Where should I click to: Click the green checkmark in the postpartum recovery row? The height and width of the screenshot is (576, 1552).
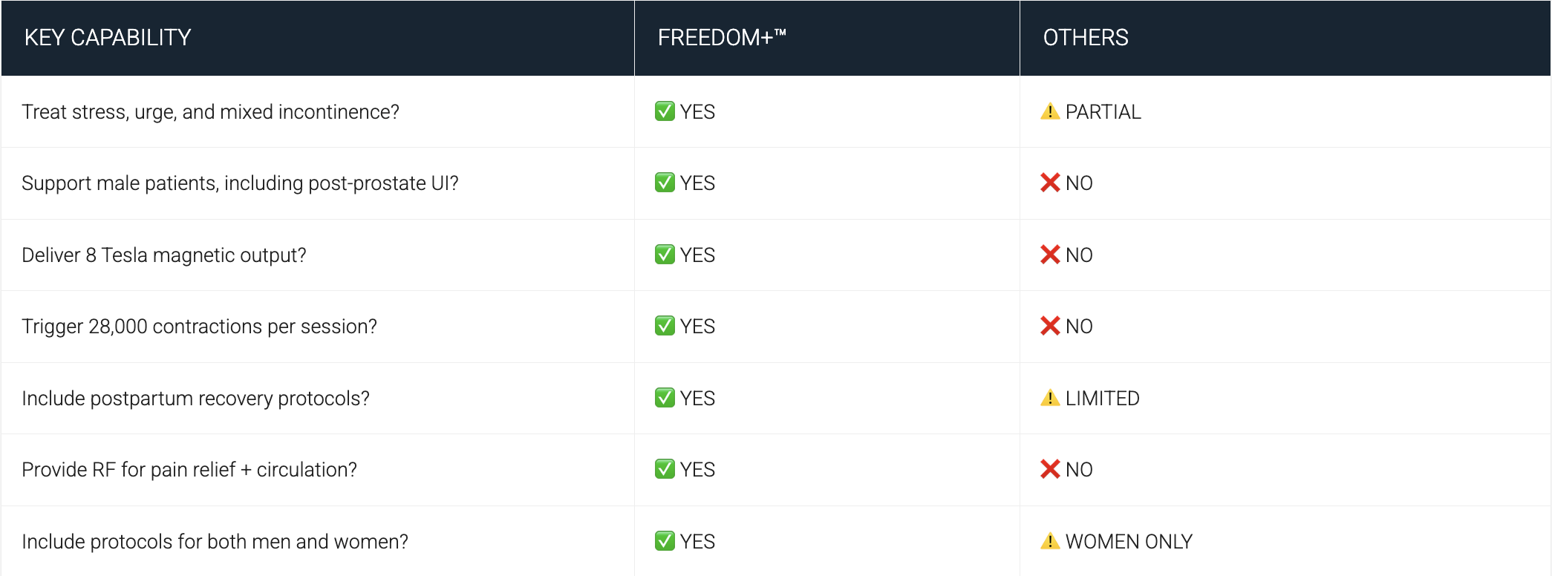tap(665, 398)
